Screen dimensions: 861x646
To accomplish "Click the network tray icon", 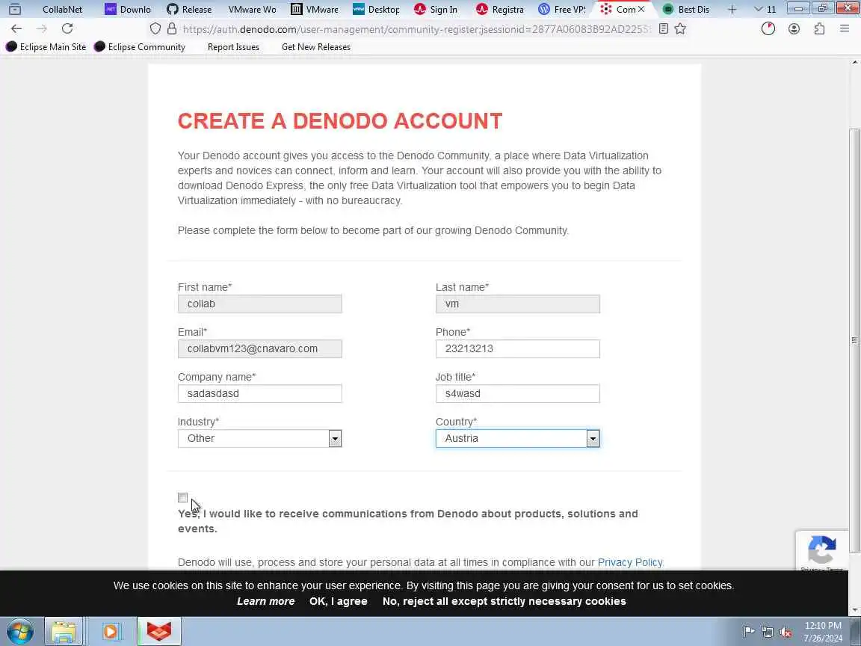I will [x=767, y=632].
